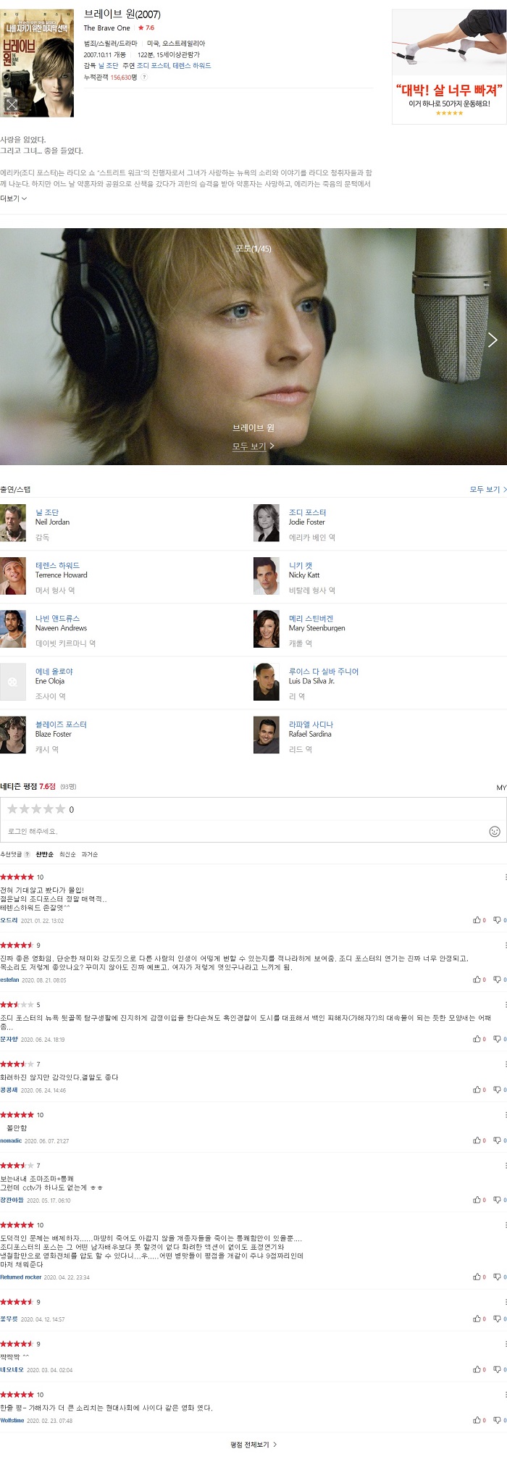Image resolution: width=507 pixels, height=1457 pixels.
Task: Click the emoticon smiley in review box
Action: (x=495, y=831)
